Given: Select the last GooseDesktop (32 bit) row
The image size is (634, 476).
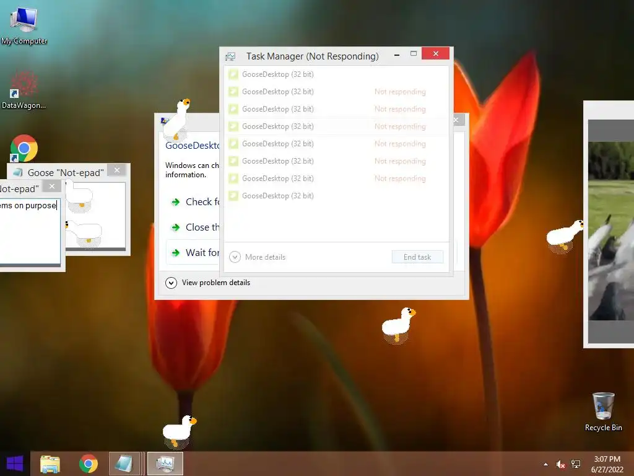Looking at the screenshot, I should pos(336,196).
